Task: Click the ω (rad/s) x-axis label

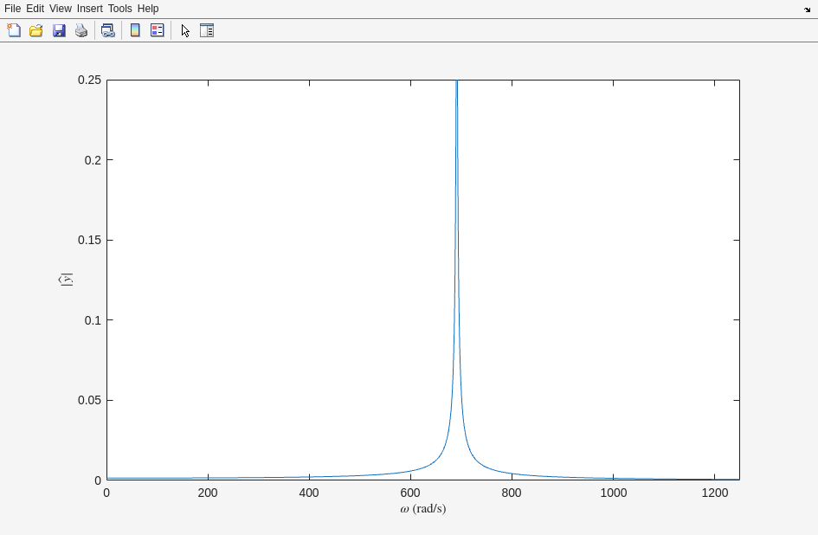Action: pos(422,509)
